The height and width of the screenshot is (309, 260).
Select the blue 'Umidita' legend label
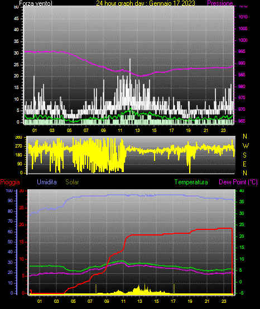[x=47, y=182]
